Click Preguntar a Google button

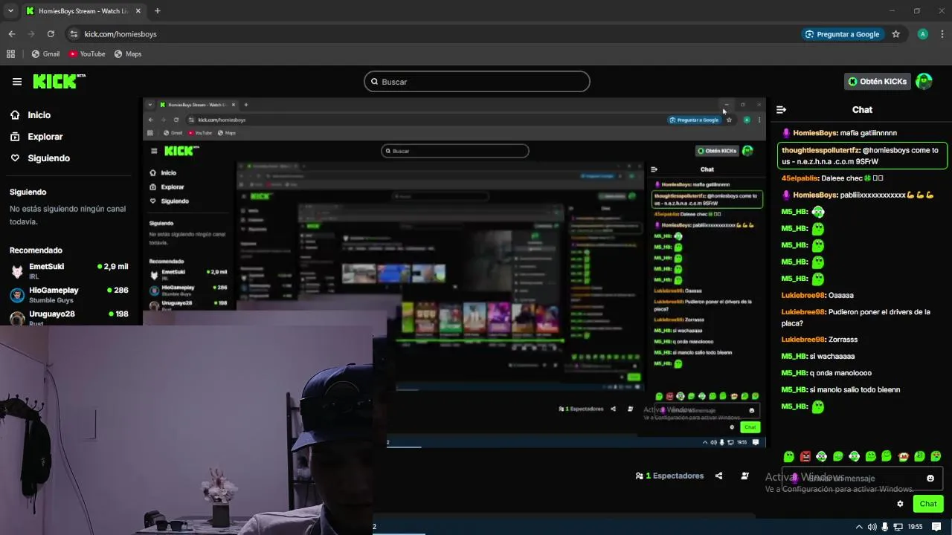842,34
